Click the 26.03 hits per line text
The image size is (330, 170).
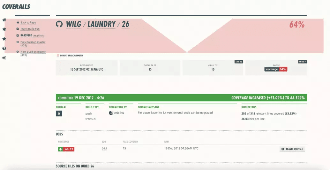click(x=253, y=119)
